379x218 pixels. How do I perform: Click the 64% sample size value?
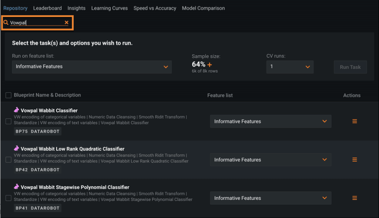click(x=198, y=64)
